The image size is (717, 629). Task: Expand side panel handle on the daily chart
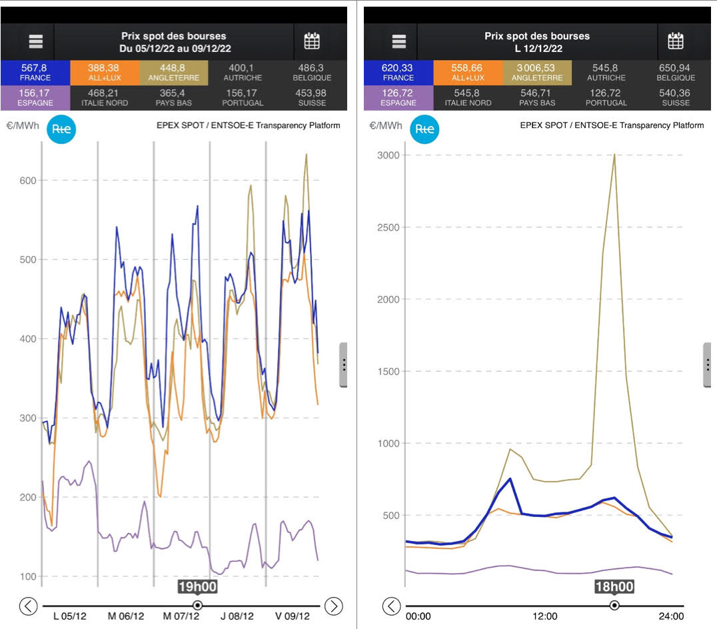click(708, 364)
